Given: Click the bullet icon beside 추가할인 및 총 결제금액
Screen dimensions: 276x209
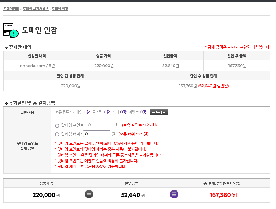Looking at the screenshot, I should click(x=6, y=104).
